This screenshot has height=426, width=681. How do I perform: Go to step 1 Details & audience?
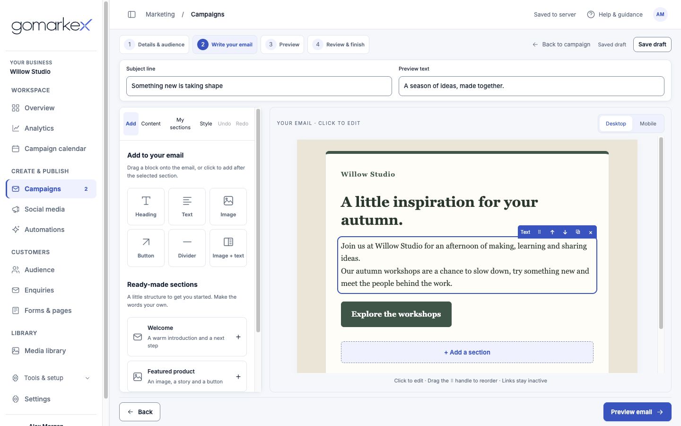tap(154, 44)
